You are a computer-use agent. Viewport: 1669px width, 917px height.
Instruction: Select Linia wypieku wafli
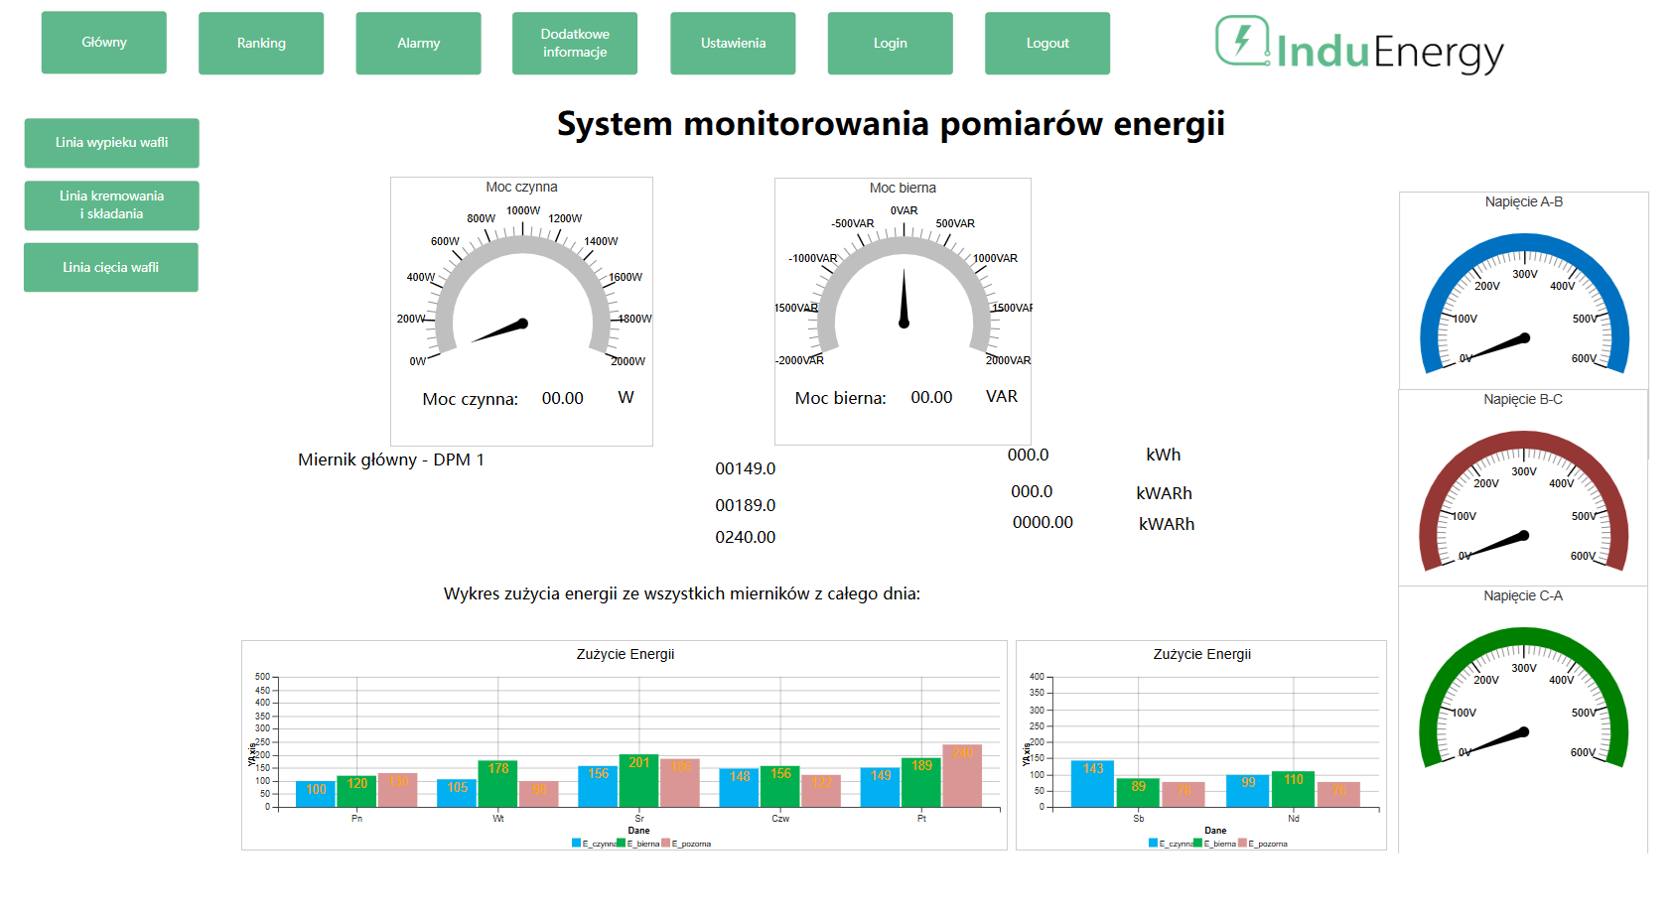(111, 143)
